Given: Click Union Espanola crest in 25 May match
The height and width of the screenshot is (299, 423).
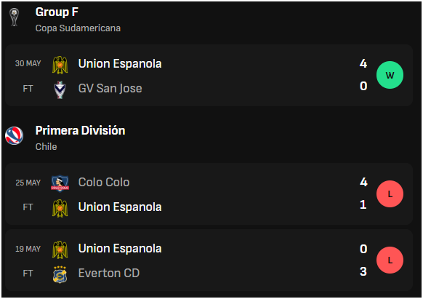Looking at the screenshot, I should click(x=60, y=208).
